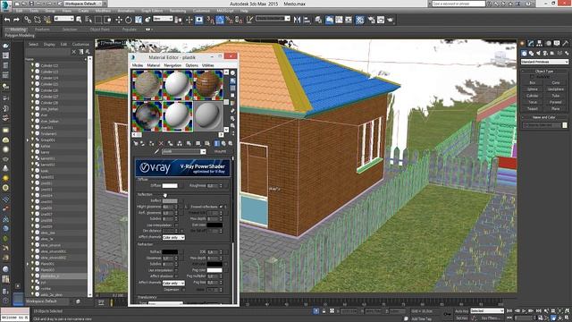The height and width of the screenshot is (322, 572).
Task: Click the Set Key button
Action: [x=461, y=318]
